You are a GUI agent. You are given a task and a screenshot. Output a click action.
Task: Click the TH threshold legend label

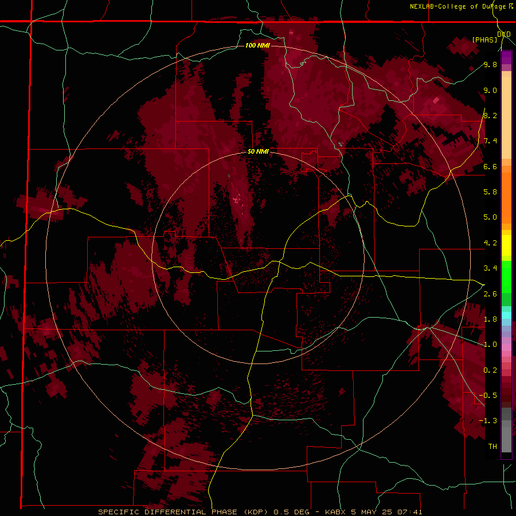pos(492,447)
